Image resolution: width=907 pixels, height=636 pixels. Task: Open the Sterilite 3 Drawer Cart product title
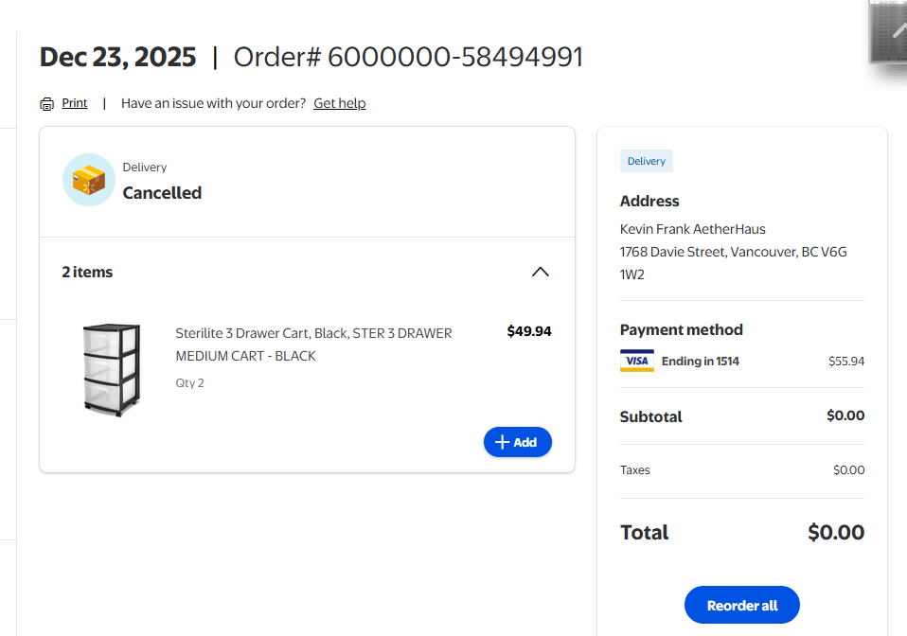(x=313, y=344)
